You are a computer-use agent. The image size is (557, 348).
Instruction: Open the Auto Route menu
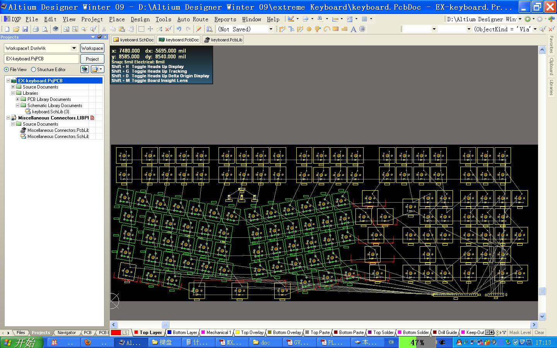(193, 19)
